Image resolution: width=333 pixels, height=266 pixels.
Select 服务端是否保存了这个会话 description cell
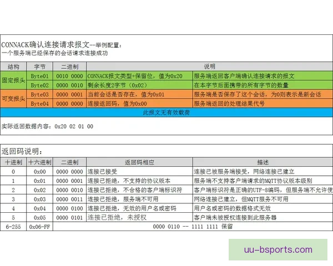click(263, 94)
